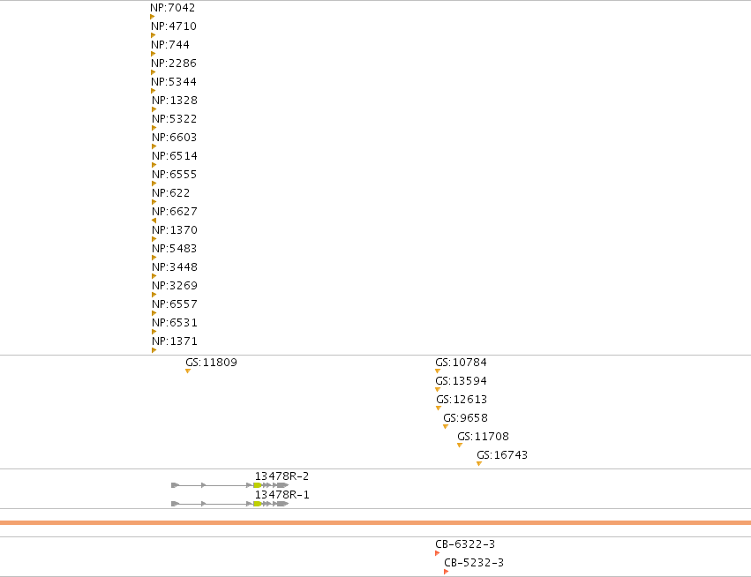Select feature NP:2286
This screenshot has height=577, width=751.
tap(173, 64)
